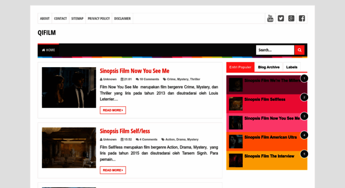Open the 10 Comments link
The height and width of the screenshot is (188, 345).
(149, 79)
